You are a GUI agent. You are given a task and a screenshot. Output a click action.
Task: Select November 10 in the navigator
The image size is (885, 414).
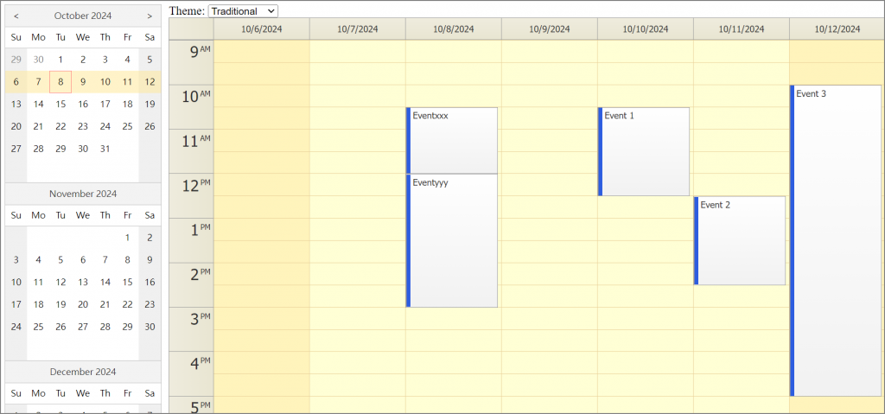point(16,283)
